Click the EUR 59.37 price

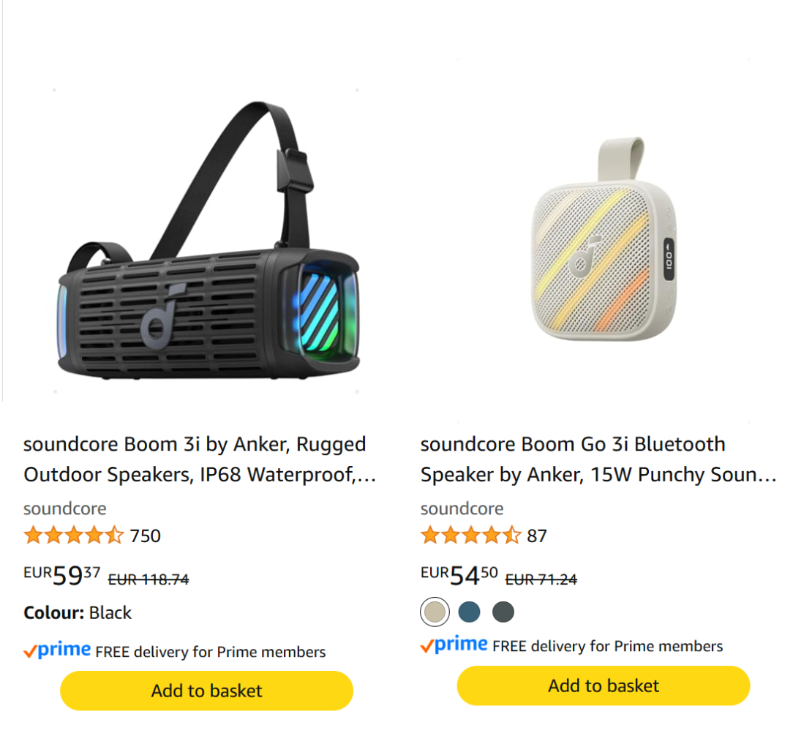pyautogui.click(x=61, y=576)
